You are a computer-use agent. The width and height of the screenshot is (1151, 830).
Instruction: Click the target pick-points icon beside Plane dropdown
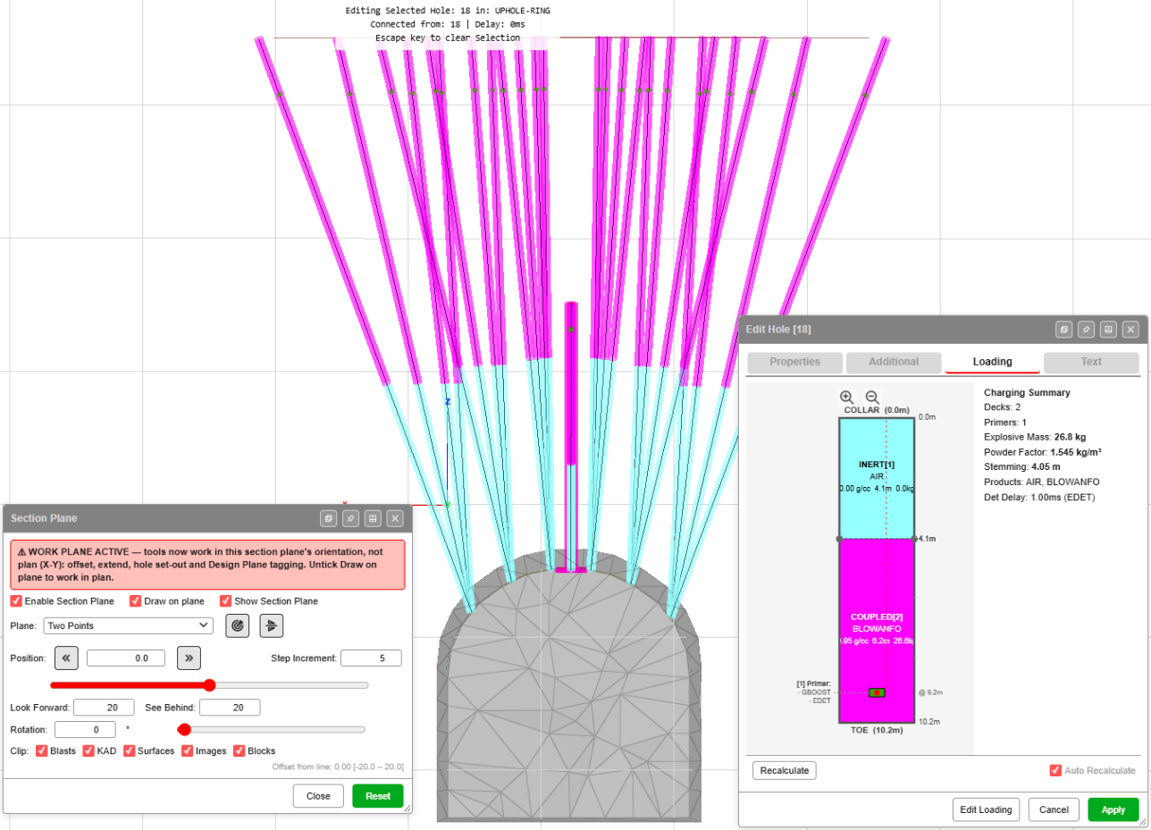[237, 625]
